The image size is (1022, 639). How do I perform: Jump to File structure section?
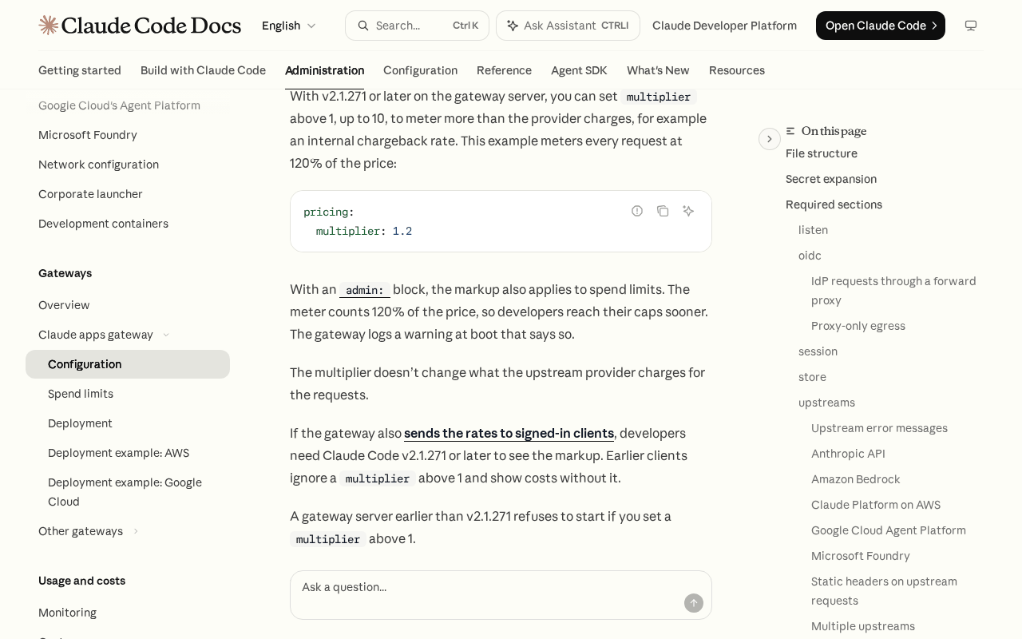point(822,153)
